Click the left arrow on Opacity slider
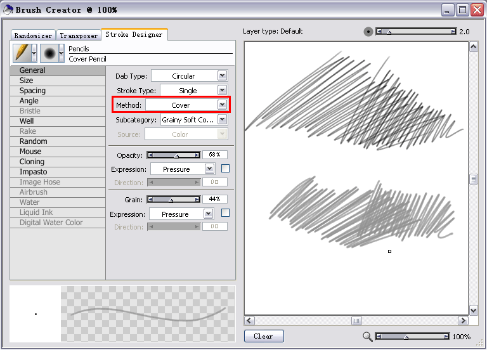Image resolution: width=487 pixels, height=350 pixels. point(150,155)
